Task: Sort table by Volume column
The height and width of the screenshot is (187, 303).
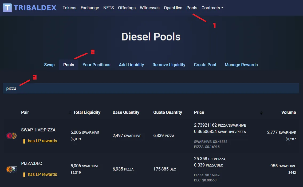Action: [x=289, y=112]
